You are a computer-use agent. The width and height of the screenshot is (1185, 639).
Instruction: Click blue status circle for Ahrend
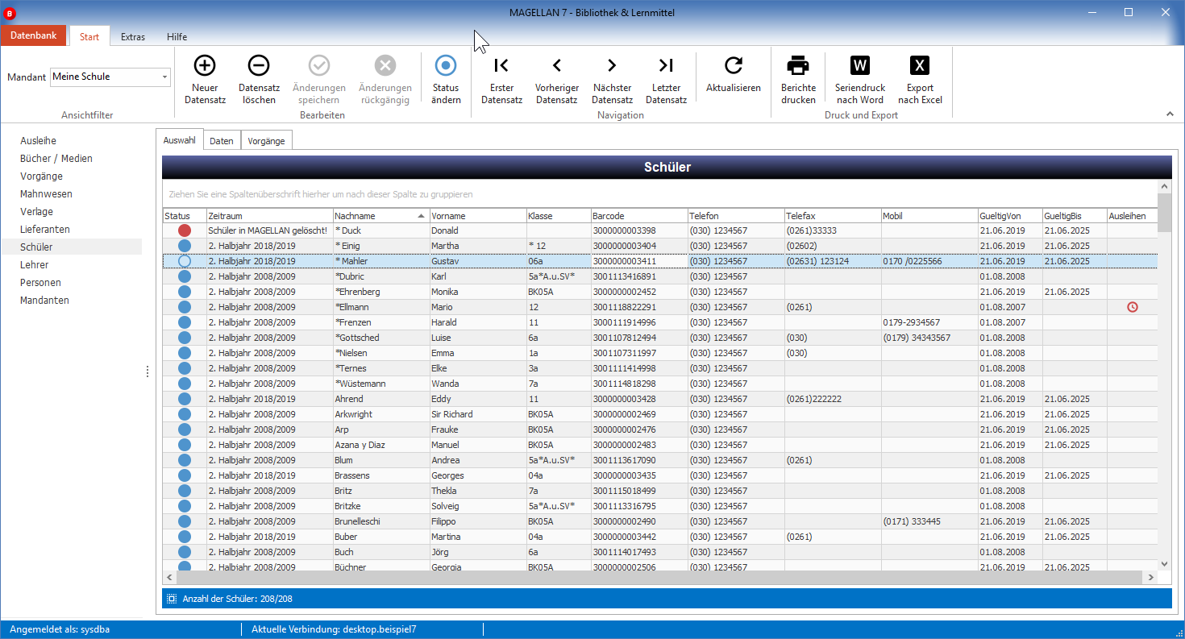pyautogui.click(x=185, y=399)
